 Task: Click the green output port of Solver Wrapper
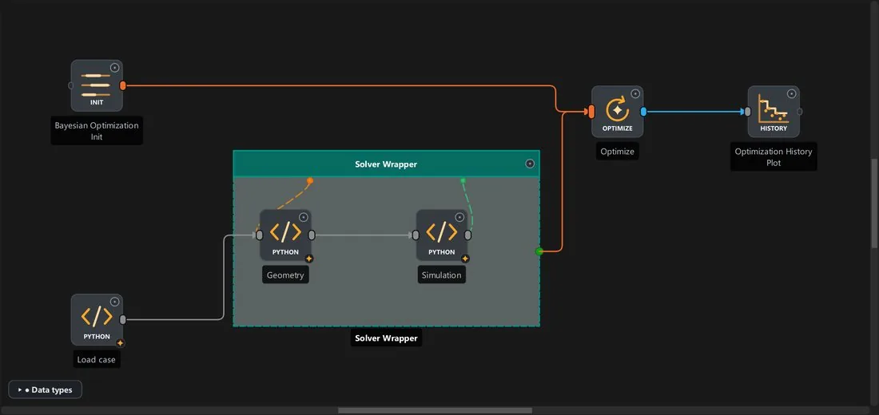(539, 251)
